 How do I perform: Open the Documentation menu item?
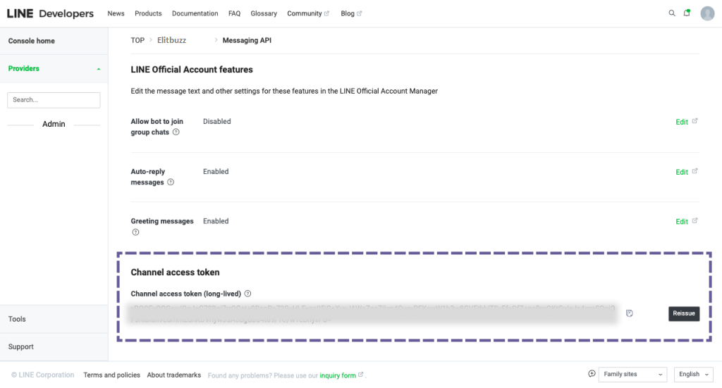[x=195, y=13]
